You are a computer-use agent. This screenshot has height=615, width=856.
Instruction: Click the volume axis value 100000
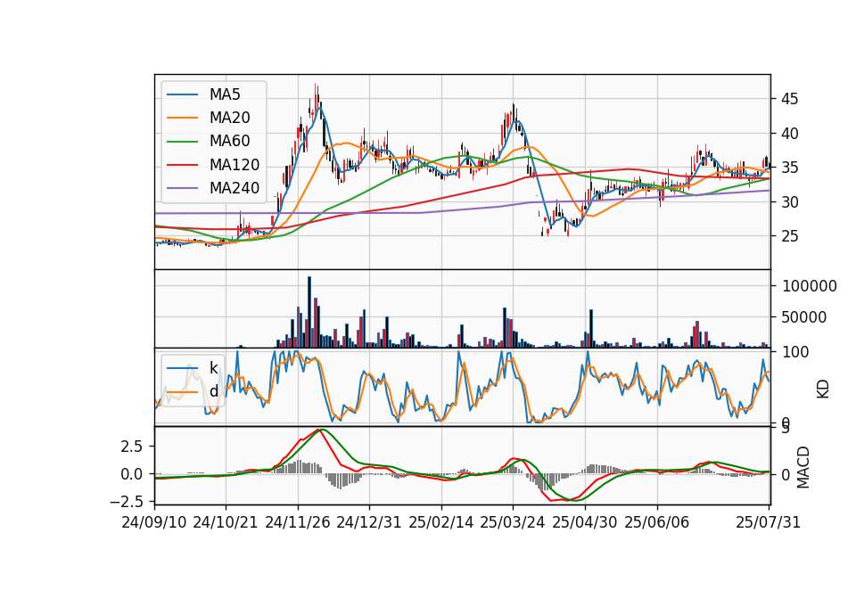(810, 286)
